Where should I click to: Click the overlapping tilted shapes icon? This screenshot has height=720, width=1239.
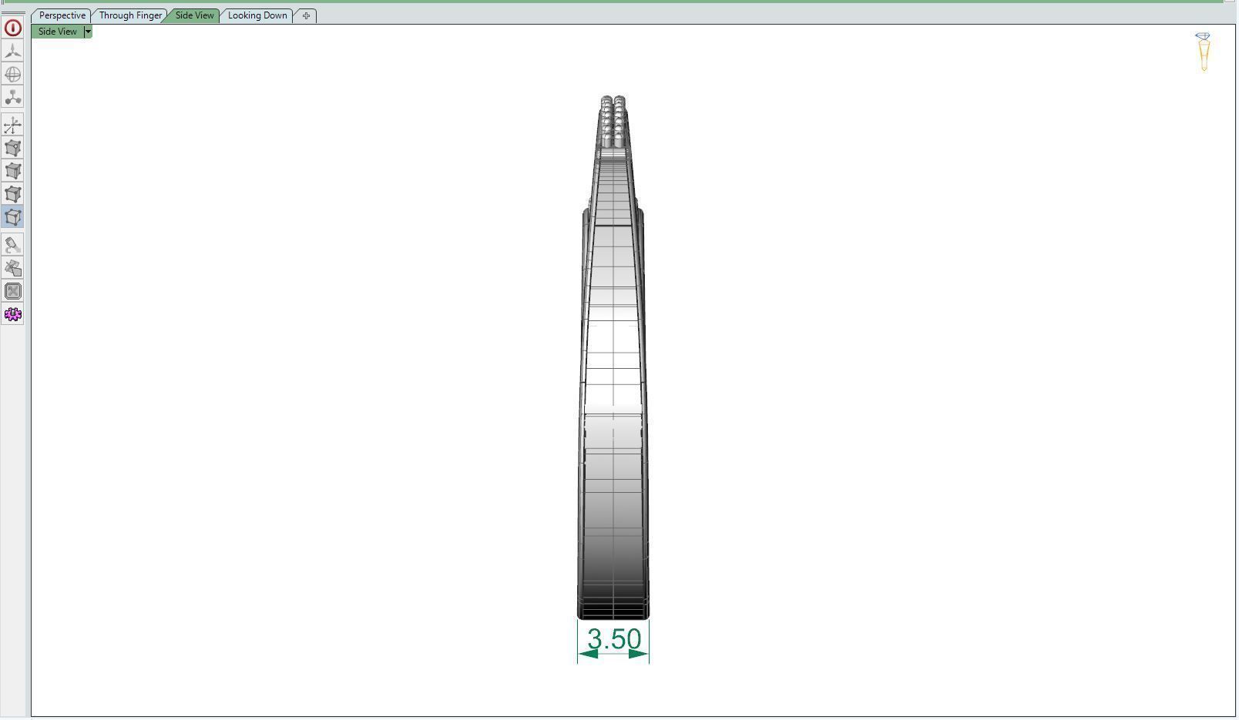(x=12, y=268)
